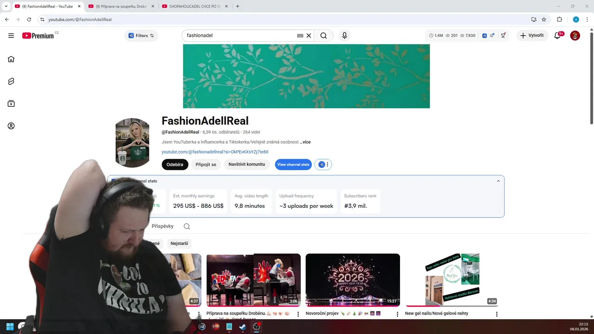
Task: Open options for New gel nails video
Action: pyautogui.click(x=497, y=314)
